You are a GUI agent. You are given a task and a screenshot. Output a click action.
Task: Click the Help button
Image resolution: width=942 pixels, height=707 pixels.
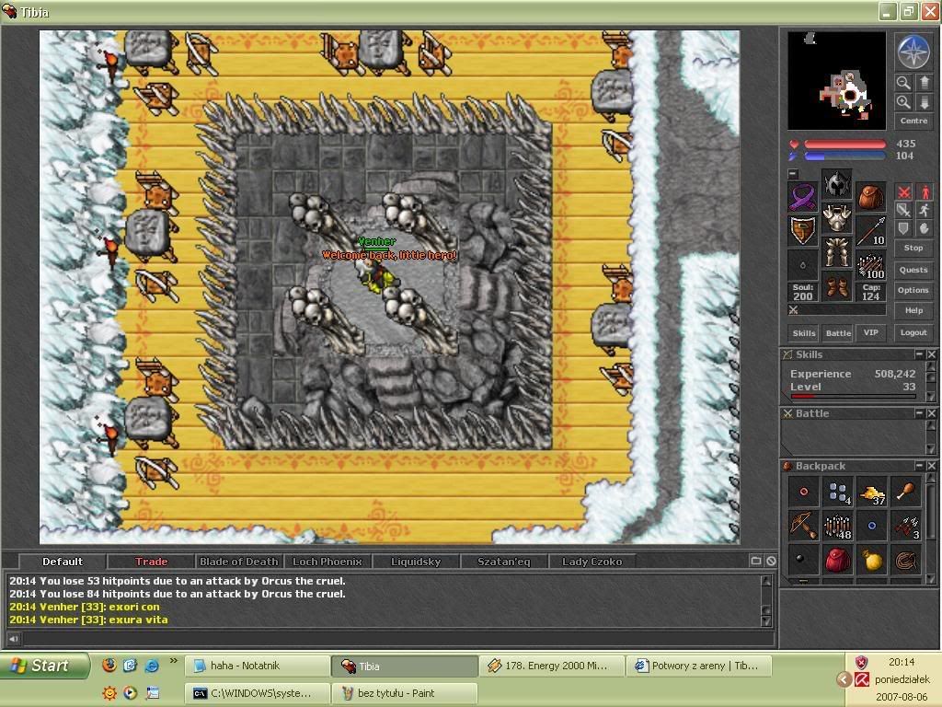click(x=913, y=311)
